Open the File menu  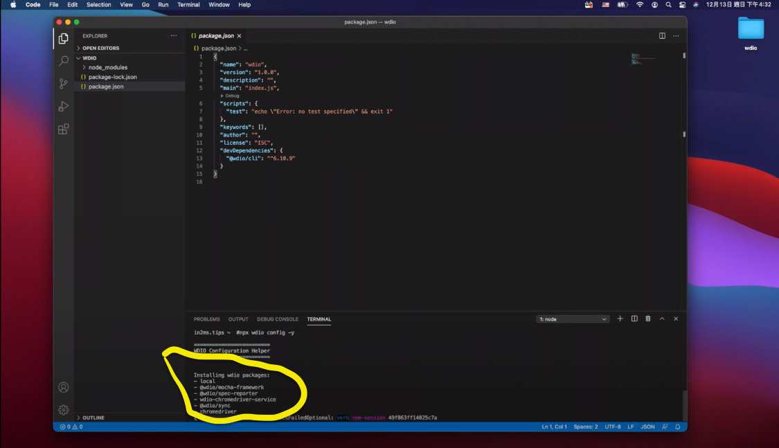click(x=53, y=4)
